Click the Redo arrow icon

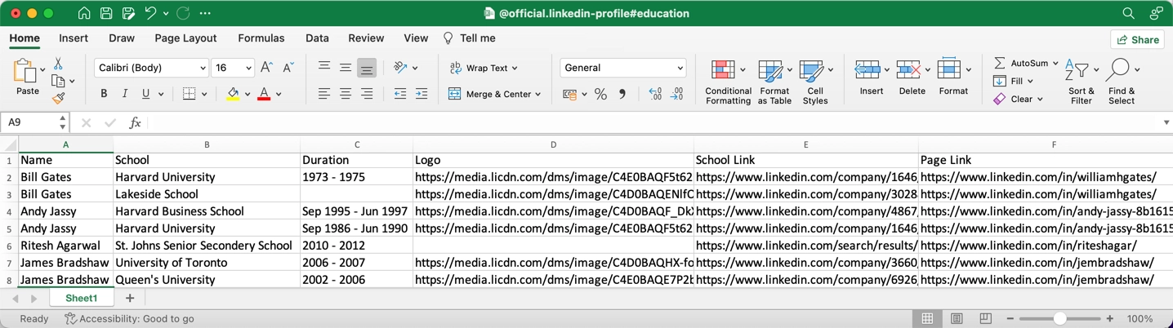coord(183,13)
